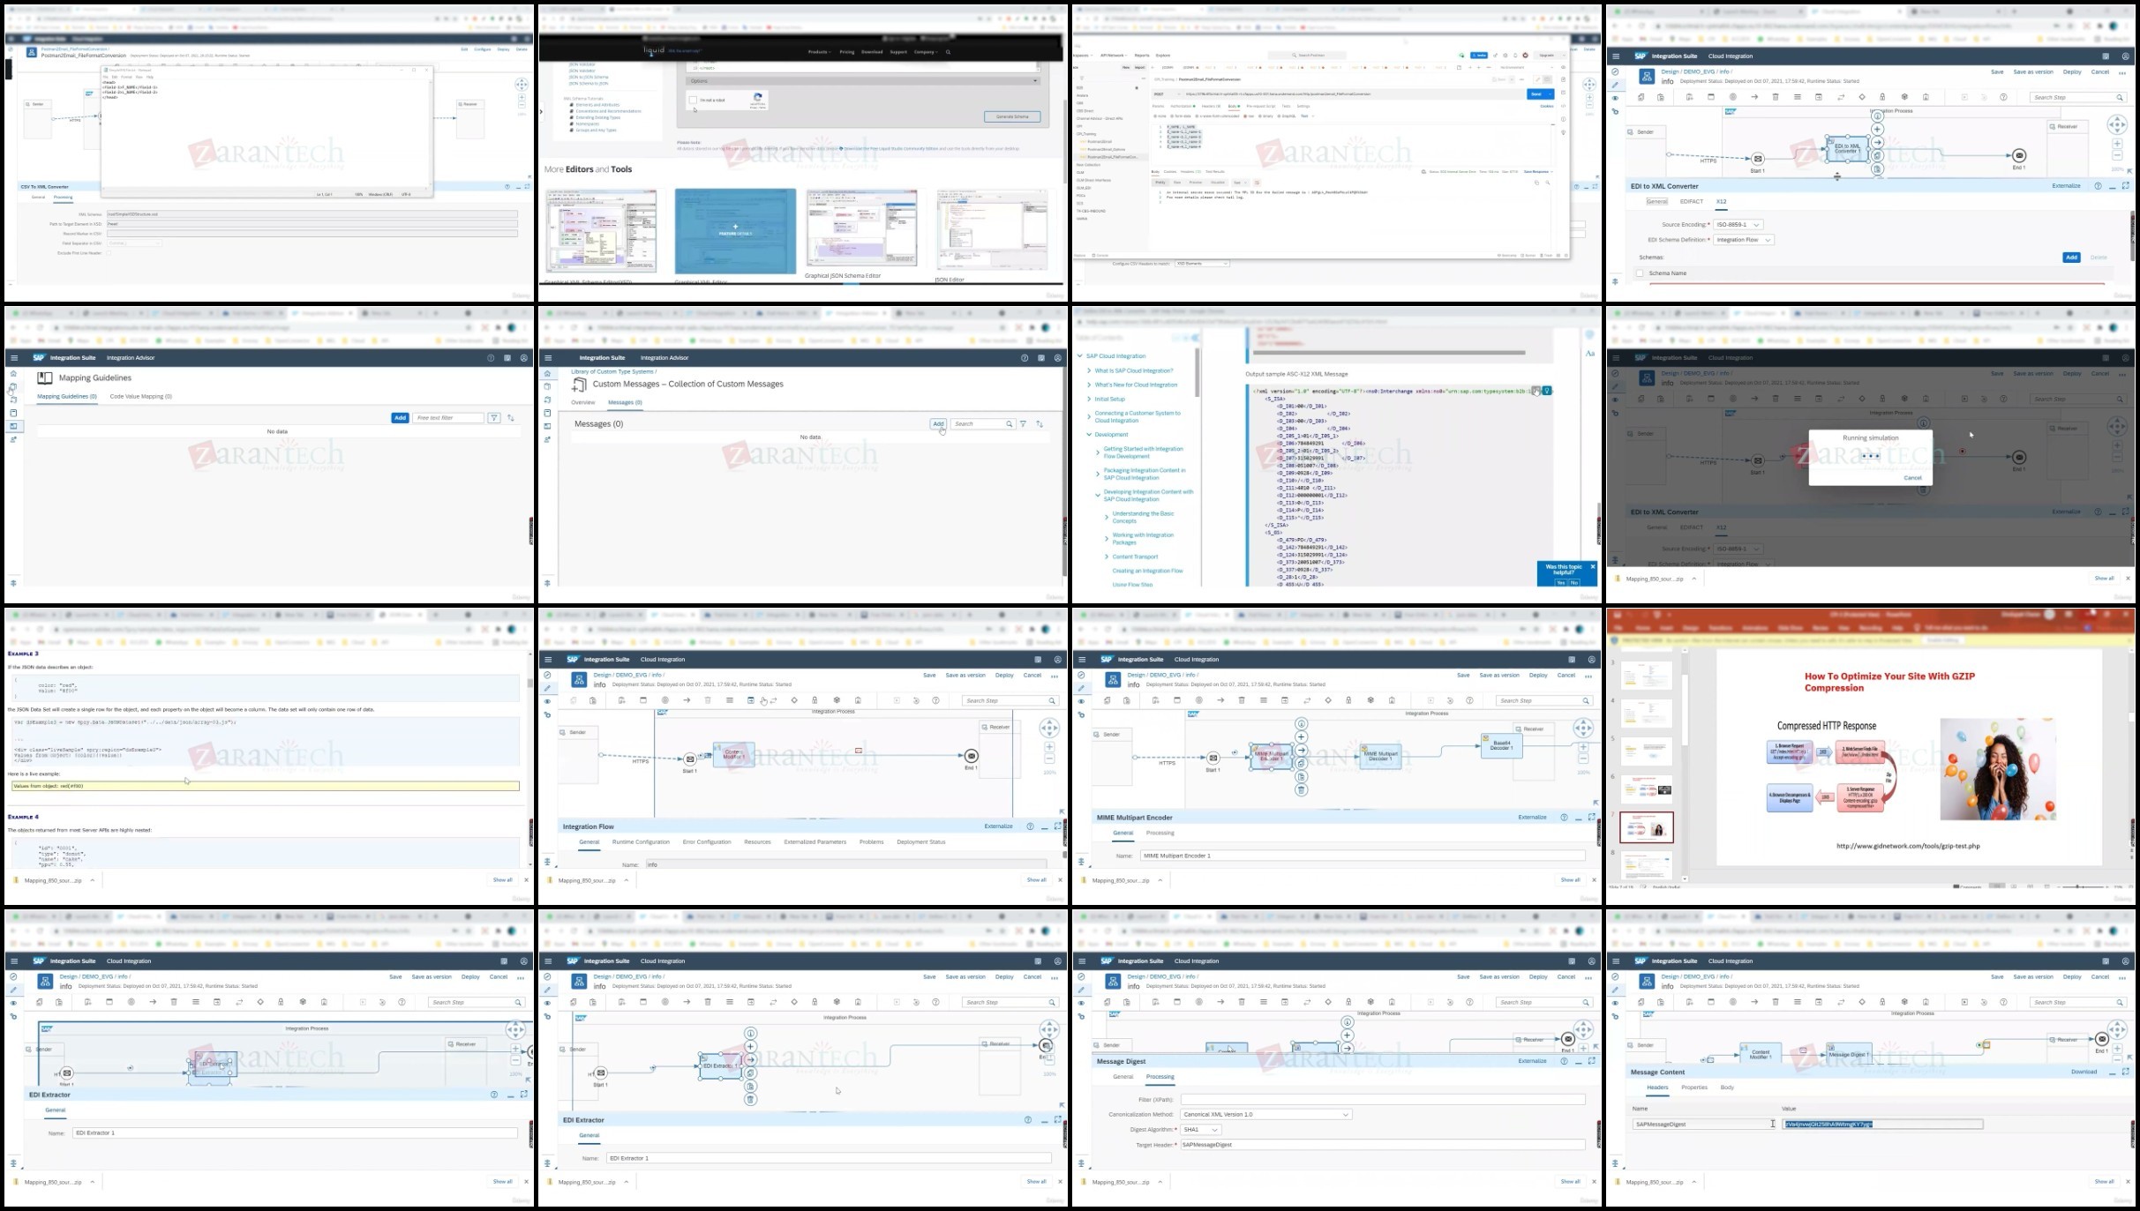Screen dimensions: 2140x1211
Task: Click the lightbulb icon on XML code sample
Action: tap(1547, 391)
